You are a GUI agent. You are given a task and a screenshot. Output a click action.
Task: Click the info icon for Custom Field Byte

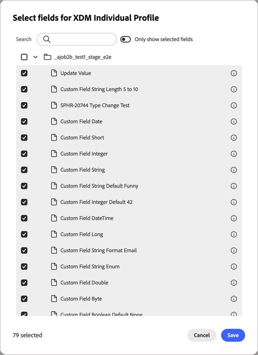[x=234, y=299]
